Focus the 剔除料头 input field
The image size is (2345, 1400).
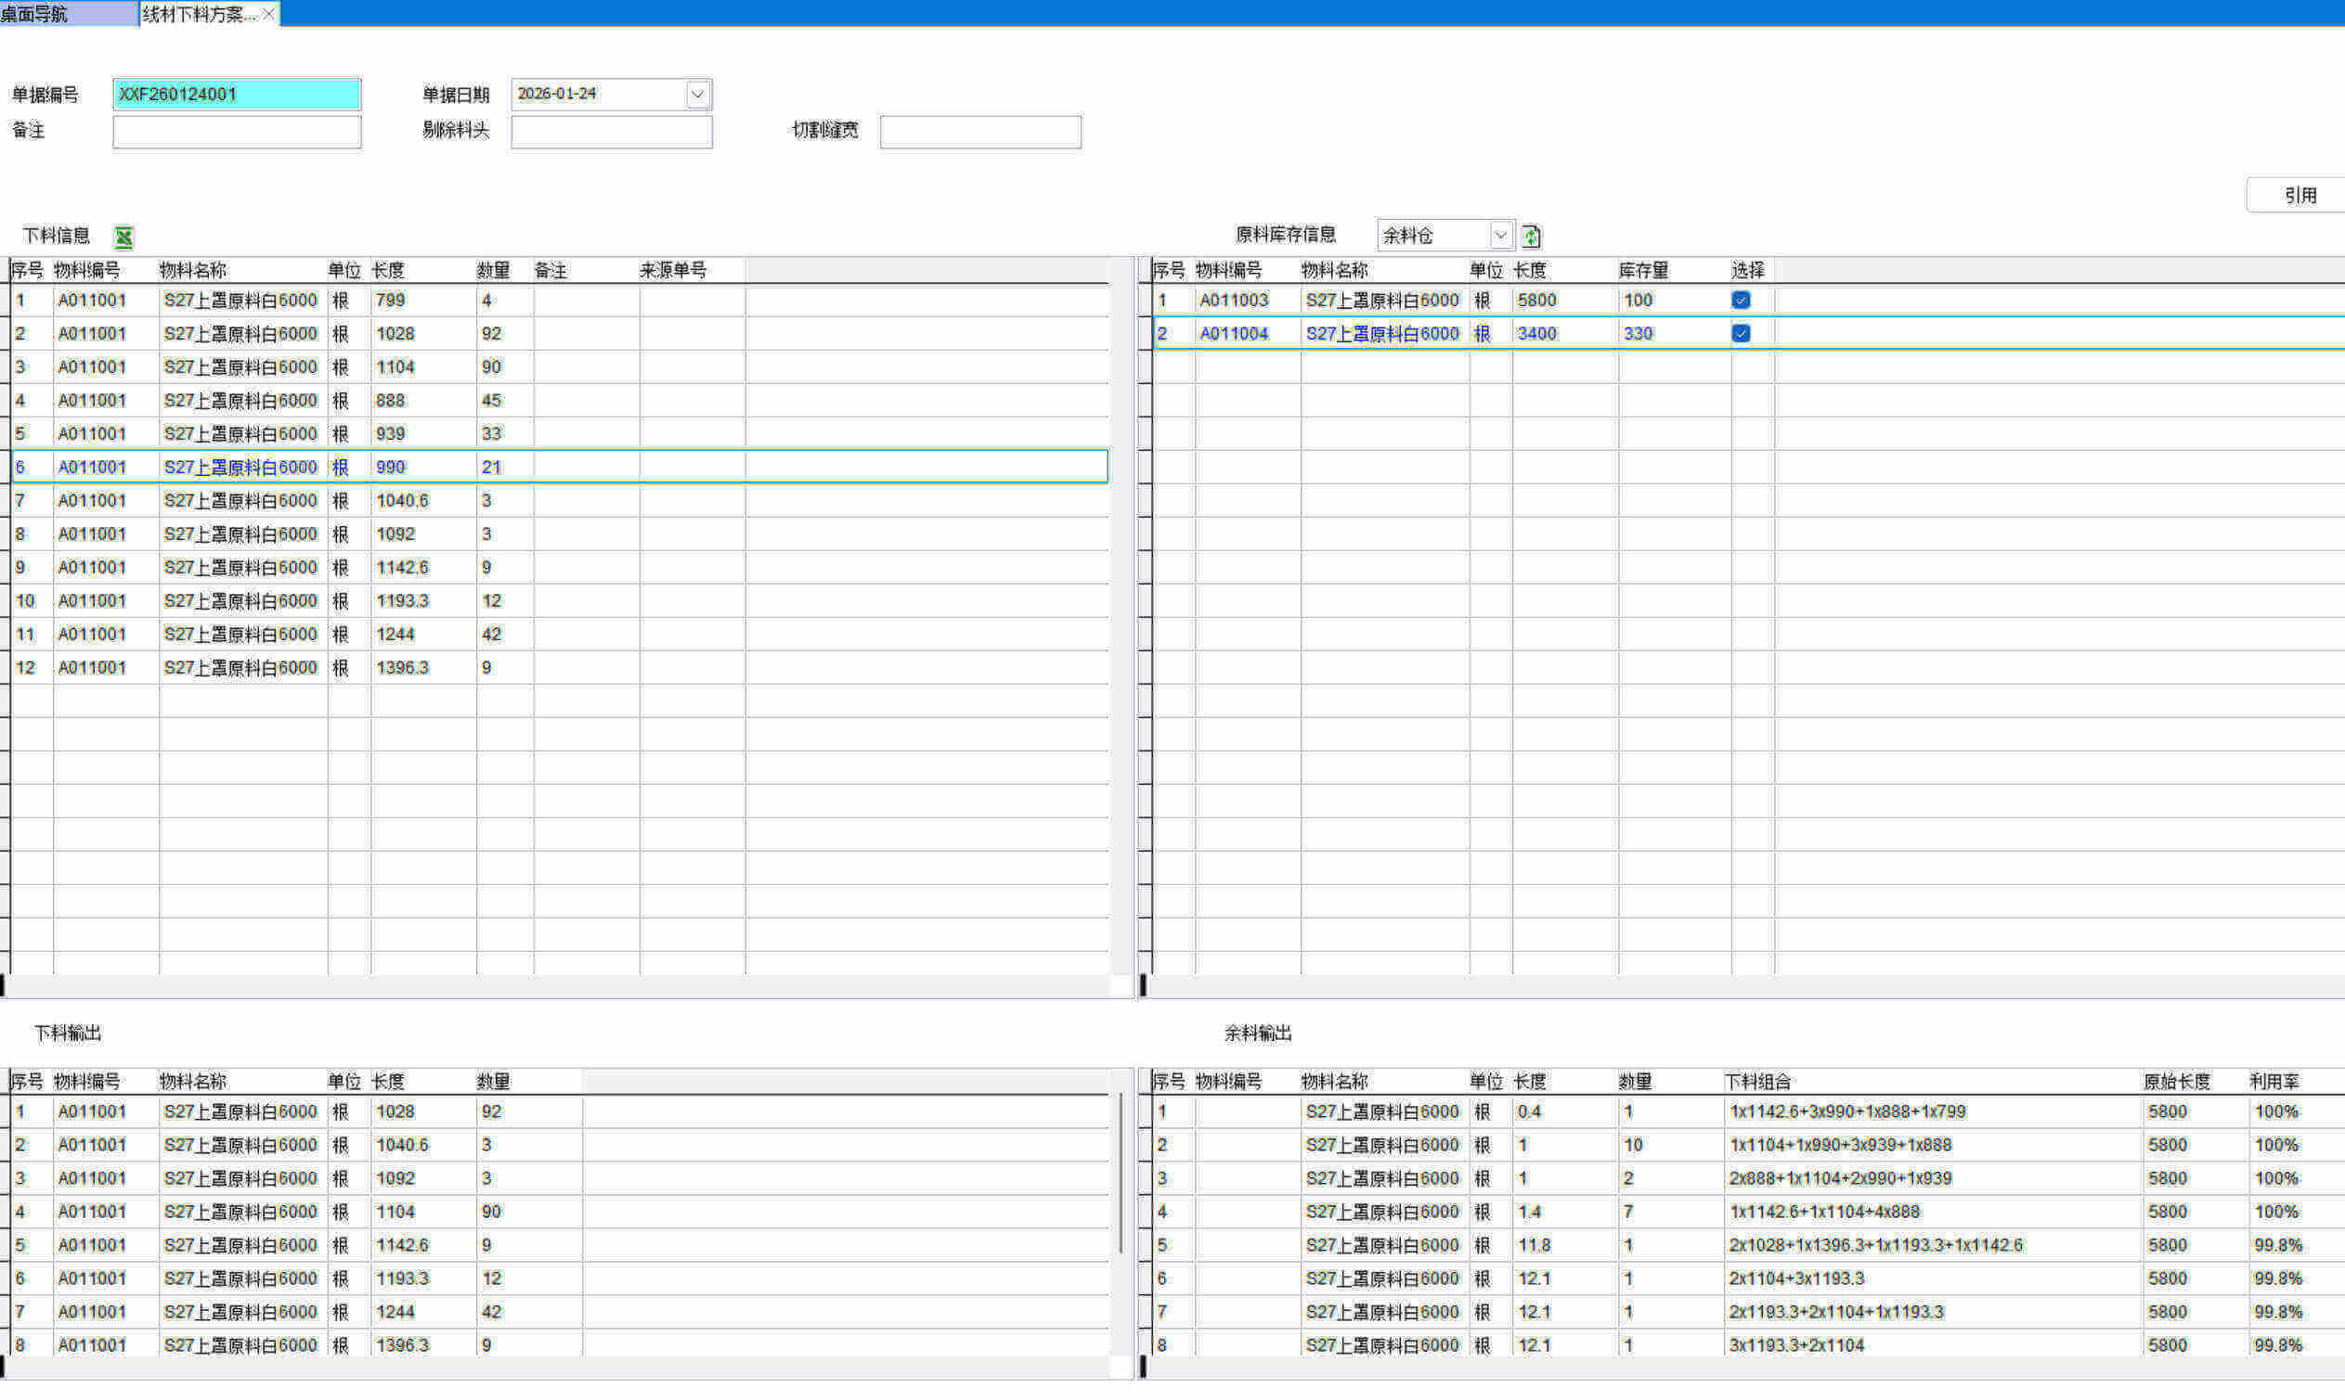pyautogui.click(x=611, y=132)
